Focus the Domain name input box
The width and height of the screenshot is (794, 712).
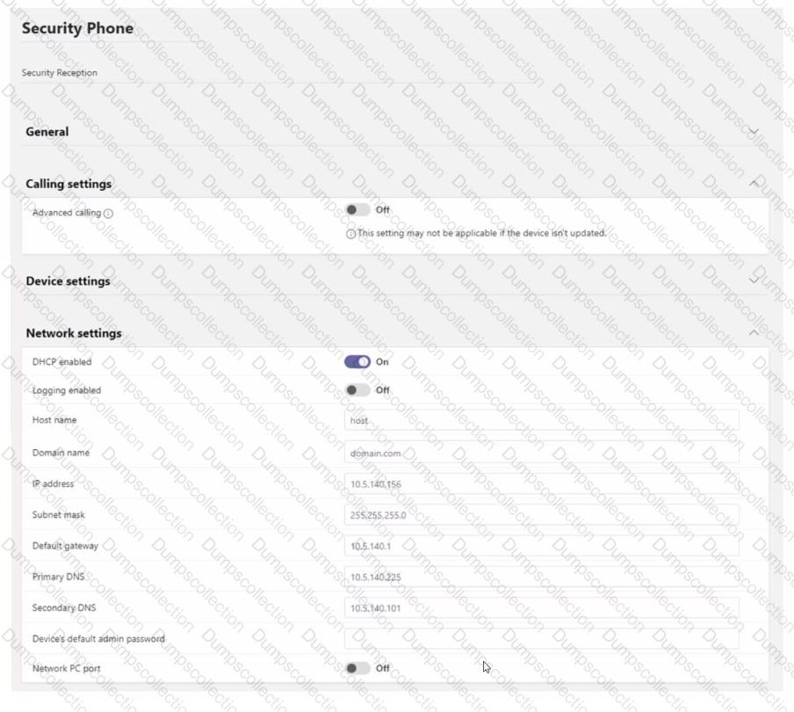[x=541, y=453]
